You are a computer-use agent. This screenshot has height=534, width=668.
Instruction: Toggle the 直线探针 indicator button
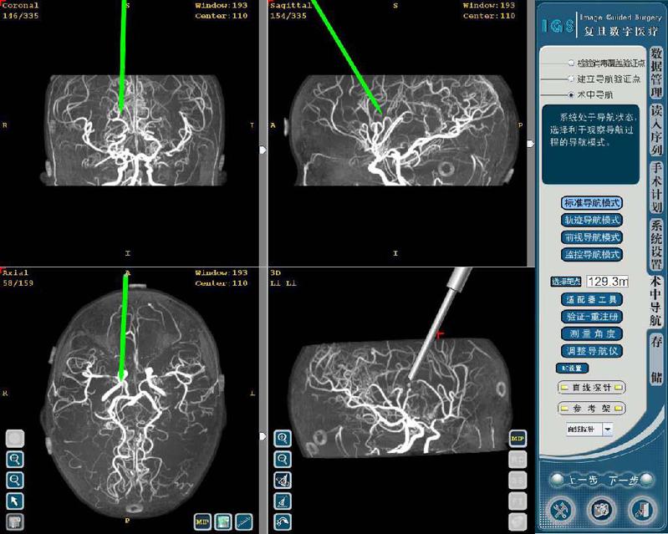(592, 388)
